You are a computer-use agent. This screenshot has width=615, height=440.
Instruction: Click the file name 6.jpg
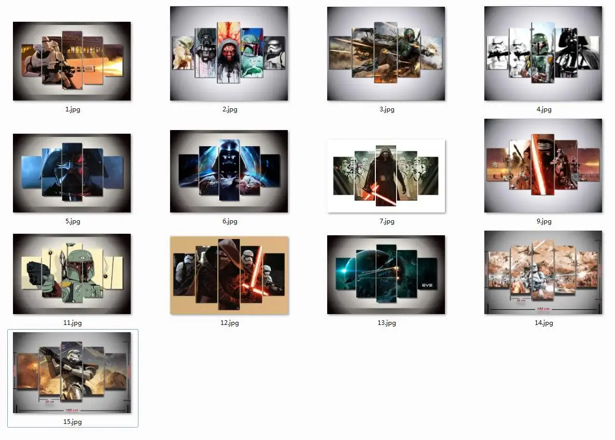click(230, 221)
